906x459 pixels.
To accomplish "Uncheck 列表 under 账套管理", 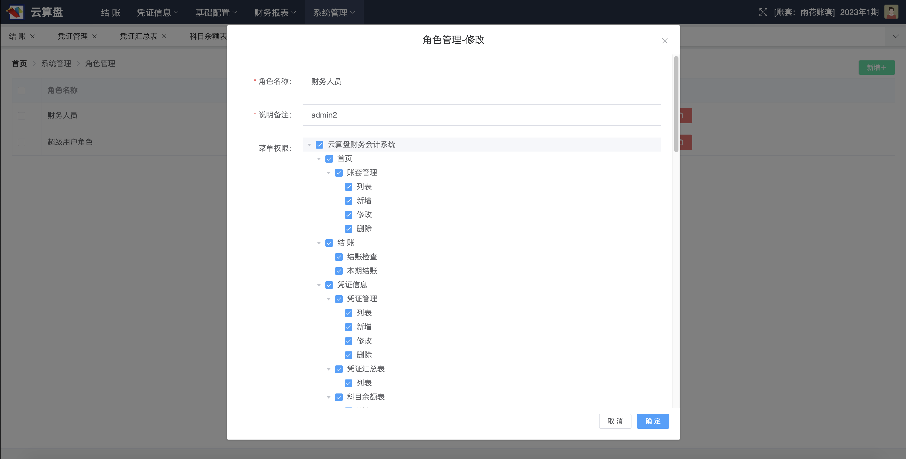I will coord(349,187).
